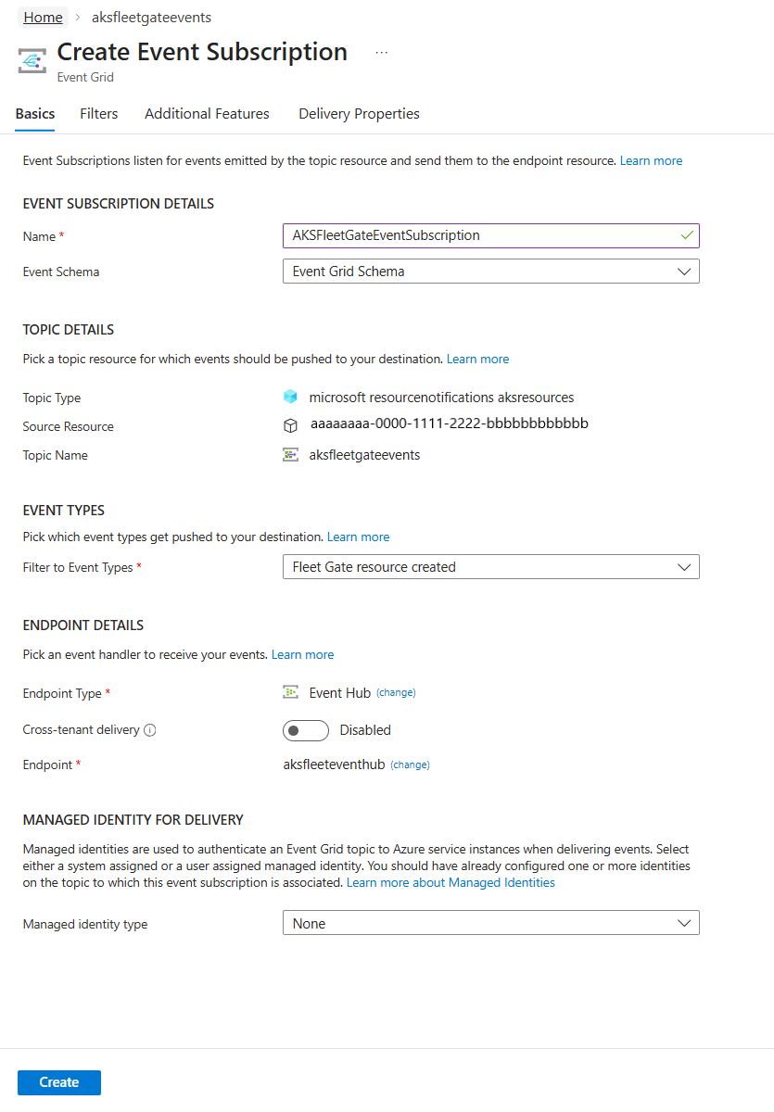Open the Managed identity type dropdown
The width and height of the screenshot is (774, 1112).
tap(490, 924)
